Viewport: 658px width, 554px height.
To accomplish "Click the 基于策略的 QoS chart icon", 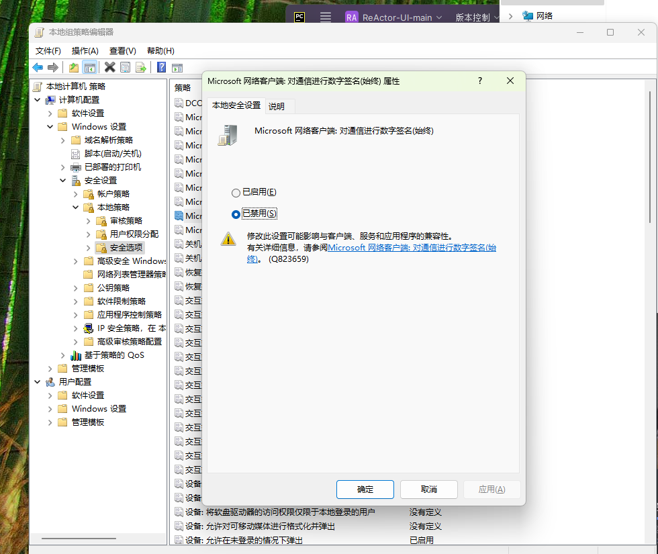I will point(75,355).
